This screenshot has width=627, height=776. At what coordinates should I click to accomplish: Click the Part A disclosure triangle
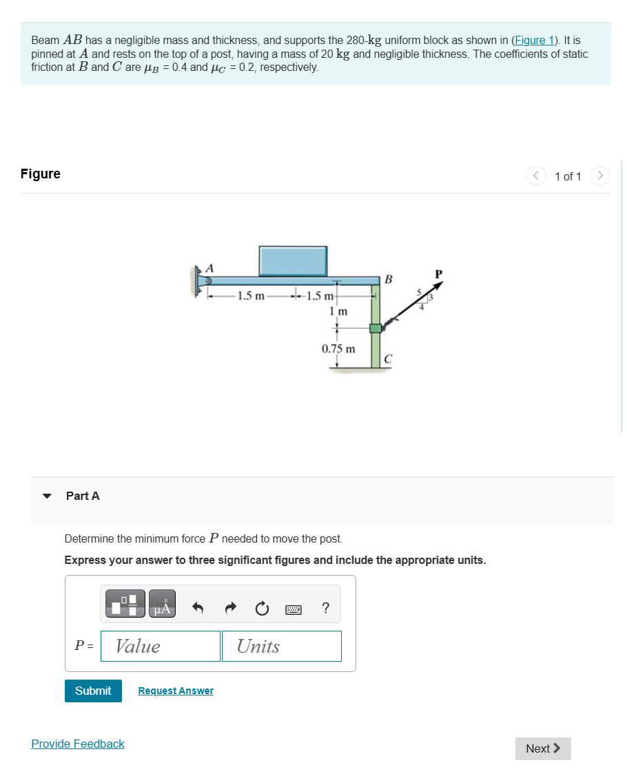click(47, 495)
